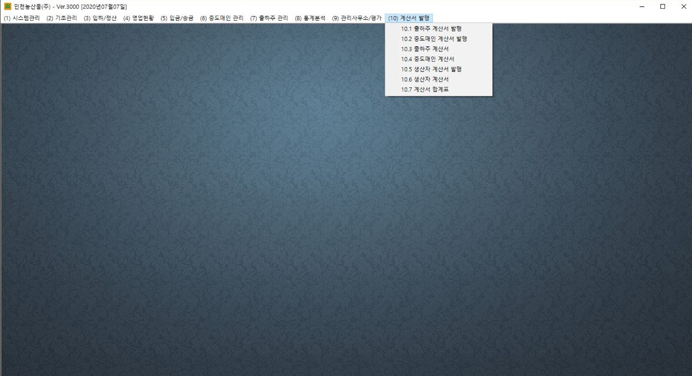Open 10.3 출하주 계산서 entry
Screen dimensions: 692x376
pos(424,49)
